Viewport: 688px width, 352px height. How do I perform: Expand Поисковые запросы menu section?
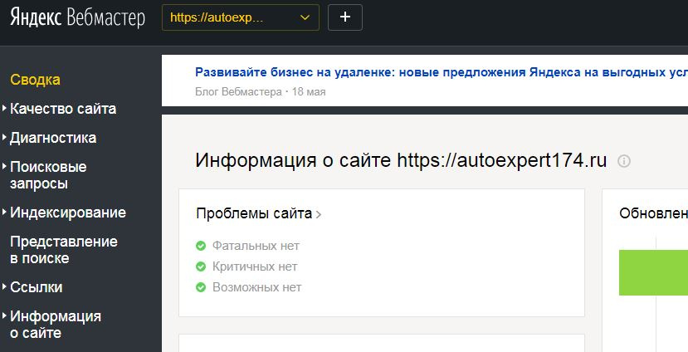click(48, 175)
